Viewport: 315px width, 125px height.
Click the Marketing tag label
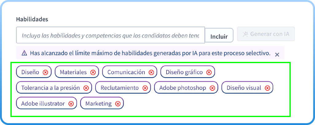[98, 104]
